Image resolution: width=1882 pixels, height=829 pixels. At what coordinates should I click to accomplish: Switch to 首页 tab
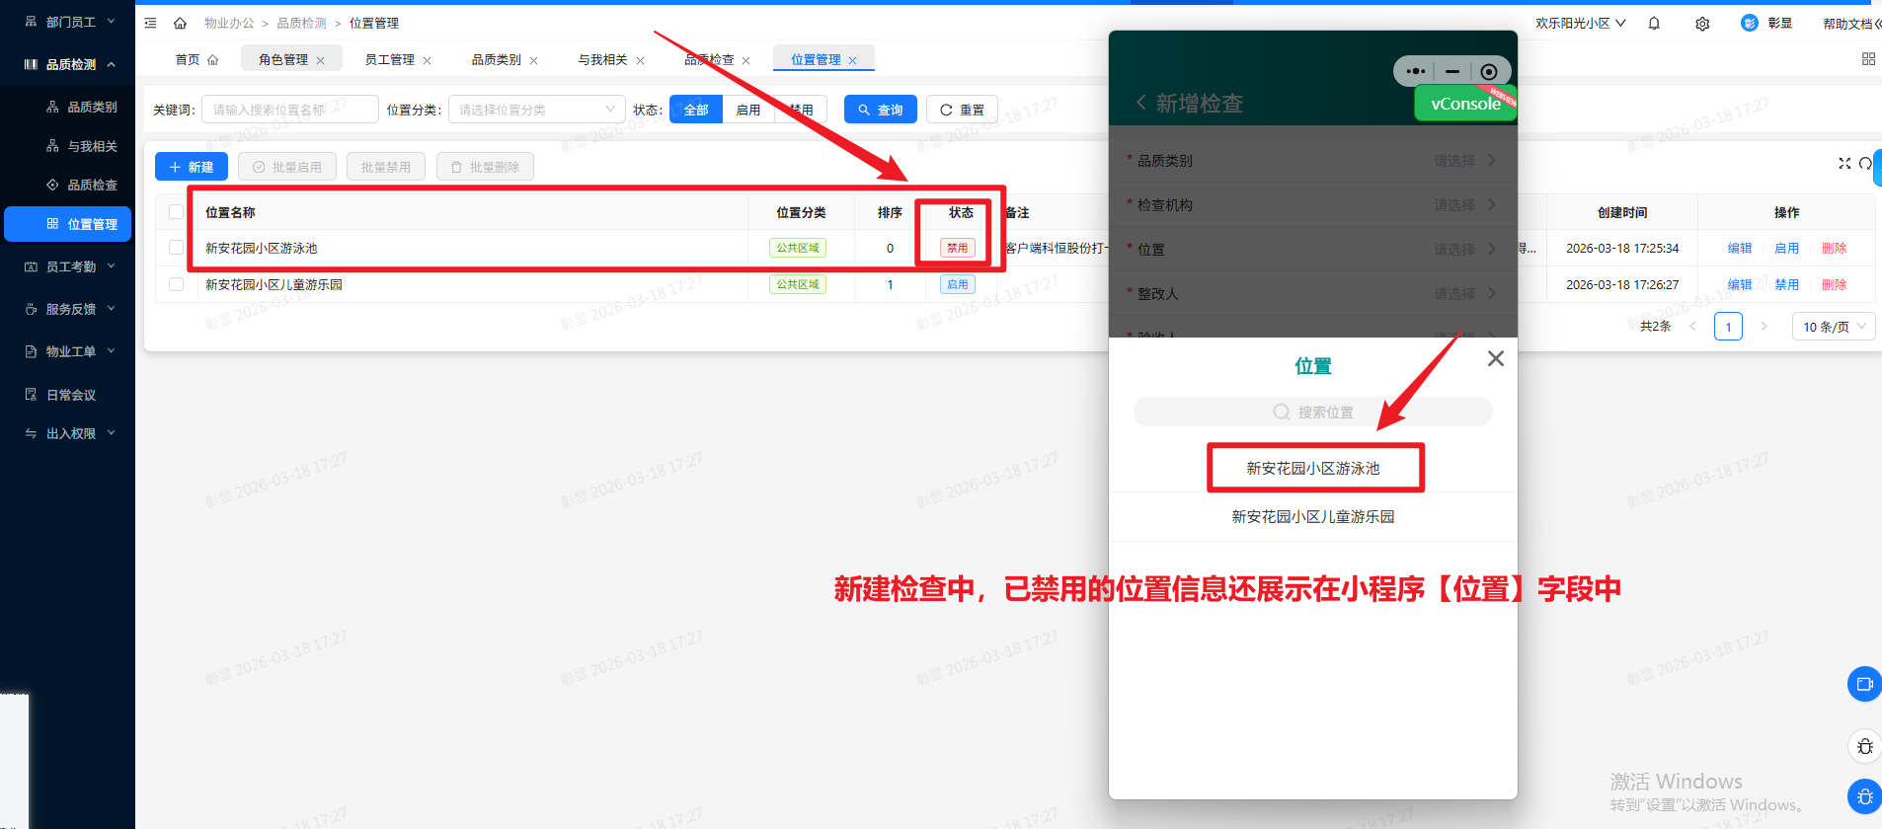tap(196, 59)
